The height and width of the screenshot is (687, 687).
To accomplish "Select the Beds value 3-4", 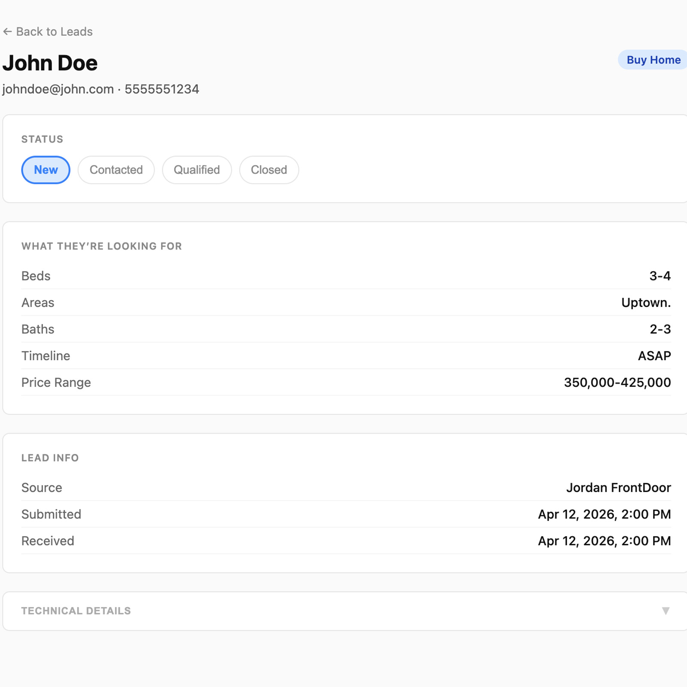I will click(660, 276).
